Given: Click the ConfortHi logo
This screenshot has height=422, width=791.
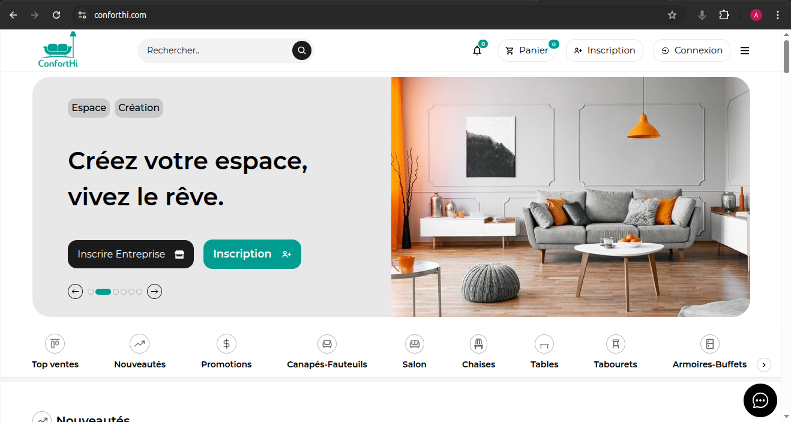Looking at the screenshot, I should pos(58,50).
